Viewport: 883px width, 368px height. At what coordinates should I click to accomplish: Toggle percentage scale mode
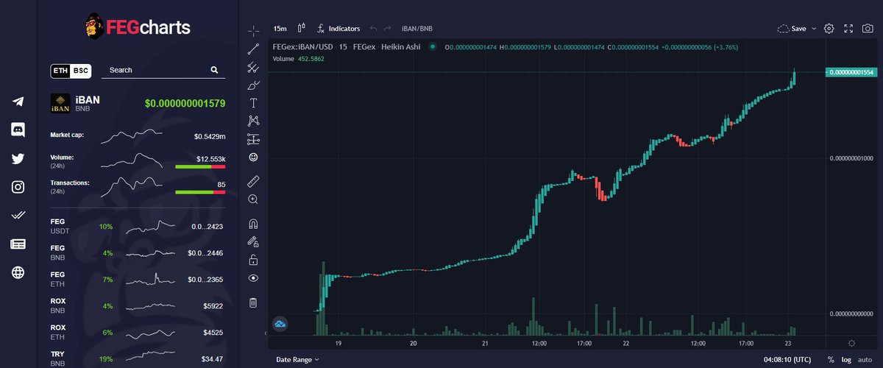pos(831,360)
